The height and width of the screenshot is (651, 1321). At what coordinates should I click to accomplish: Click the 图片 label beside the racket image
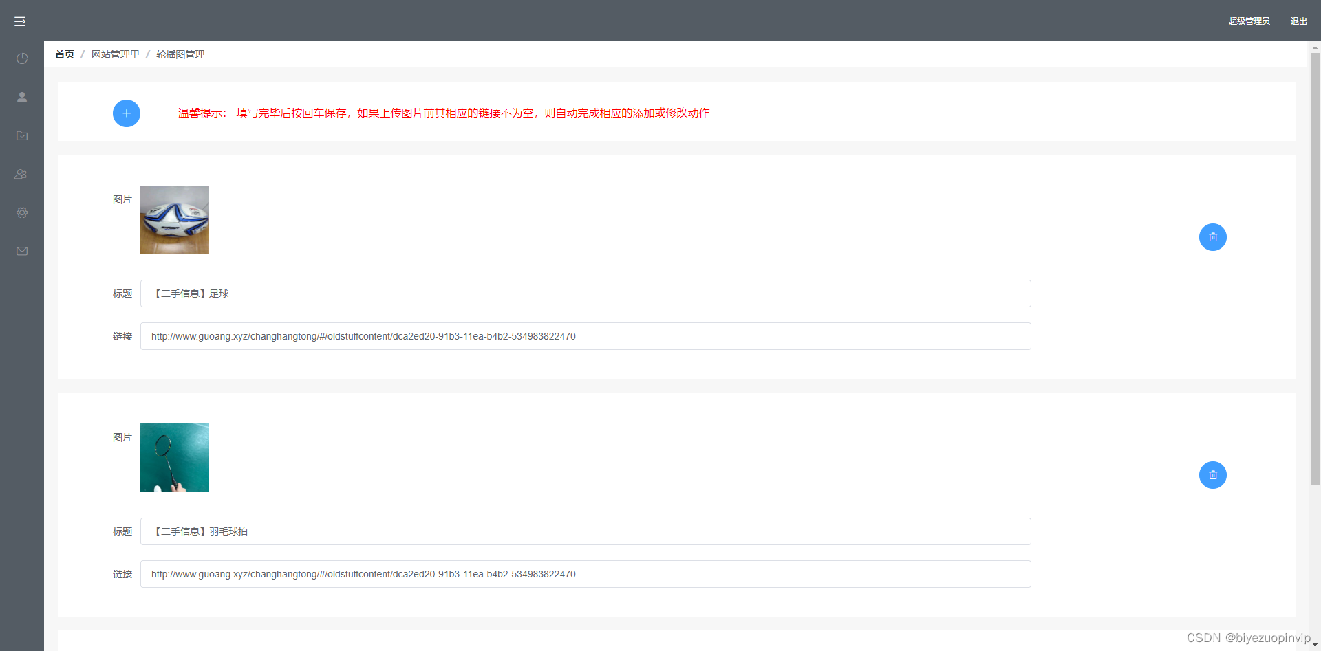pyautogui.click(x=122, y=437)
